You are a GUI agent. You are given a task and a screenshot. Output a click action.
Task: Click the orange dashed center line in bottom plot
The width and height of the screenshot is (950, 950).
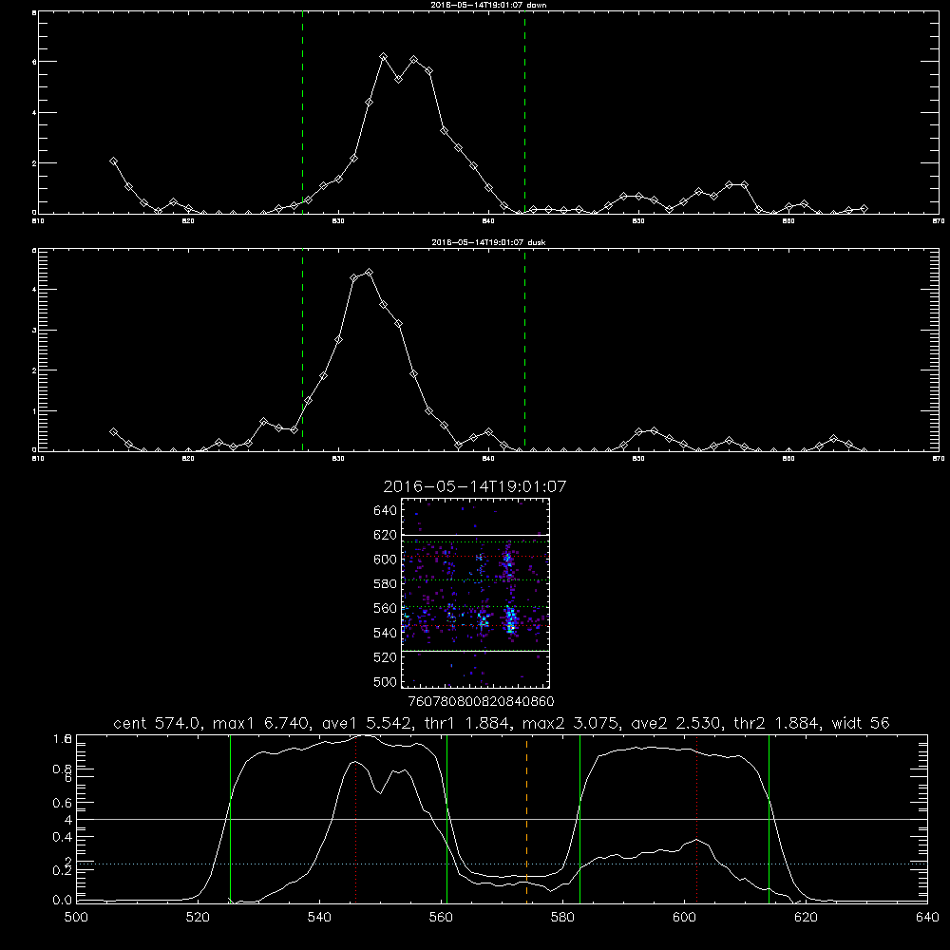(x=526, y=819)
